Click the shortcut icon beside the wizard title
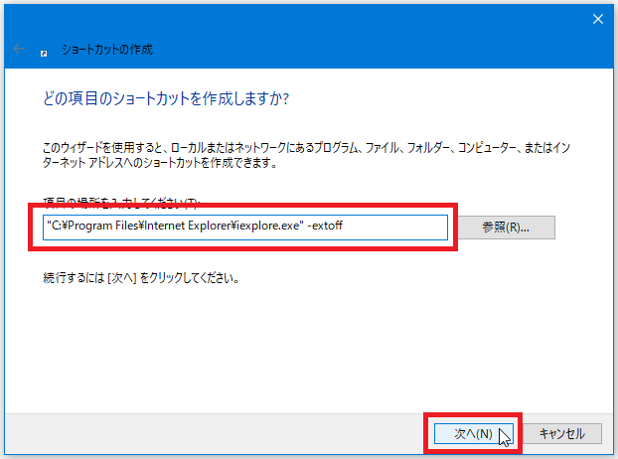This screenshot has height=459, width=618. pos(46,49)
